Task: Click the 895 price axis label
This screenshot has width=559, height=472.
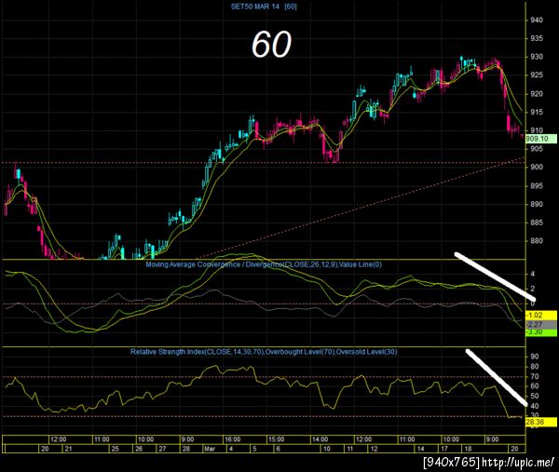Action: pos(537,186)
